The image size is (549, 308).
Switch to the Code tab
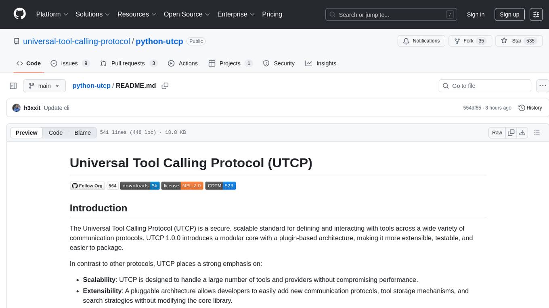tap(29, 63)
